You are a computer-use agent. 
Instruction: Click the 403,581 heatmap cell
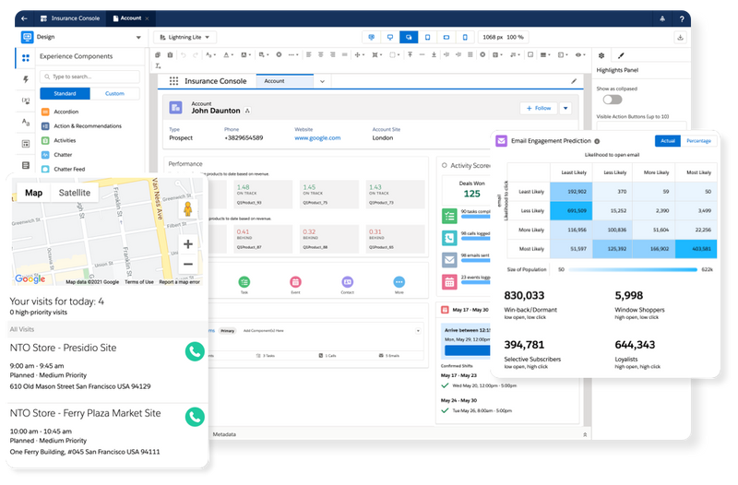tap(696, 249)
